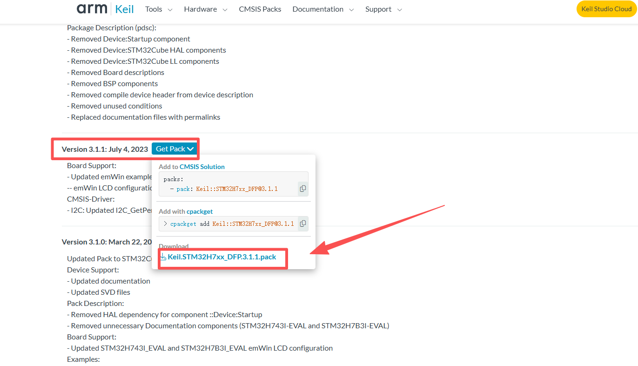Select 'Removed unnecessary Documentation components' line
The width and height of the screenshot is (638, 366).
click(228, 326)
